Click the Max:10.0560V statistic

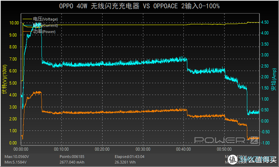pos(17,157)
